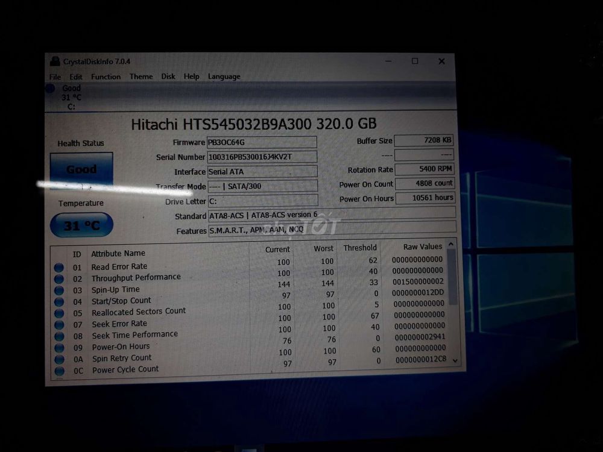This screenshot has width=603, height=452.
Task: Click the Good health status button
Action: coord(81,169)
